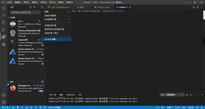205x109 pixels.
Task: Click 空格: 4 indentation in status bar
Action: [170, 108]
